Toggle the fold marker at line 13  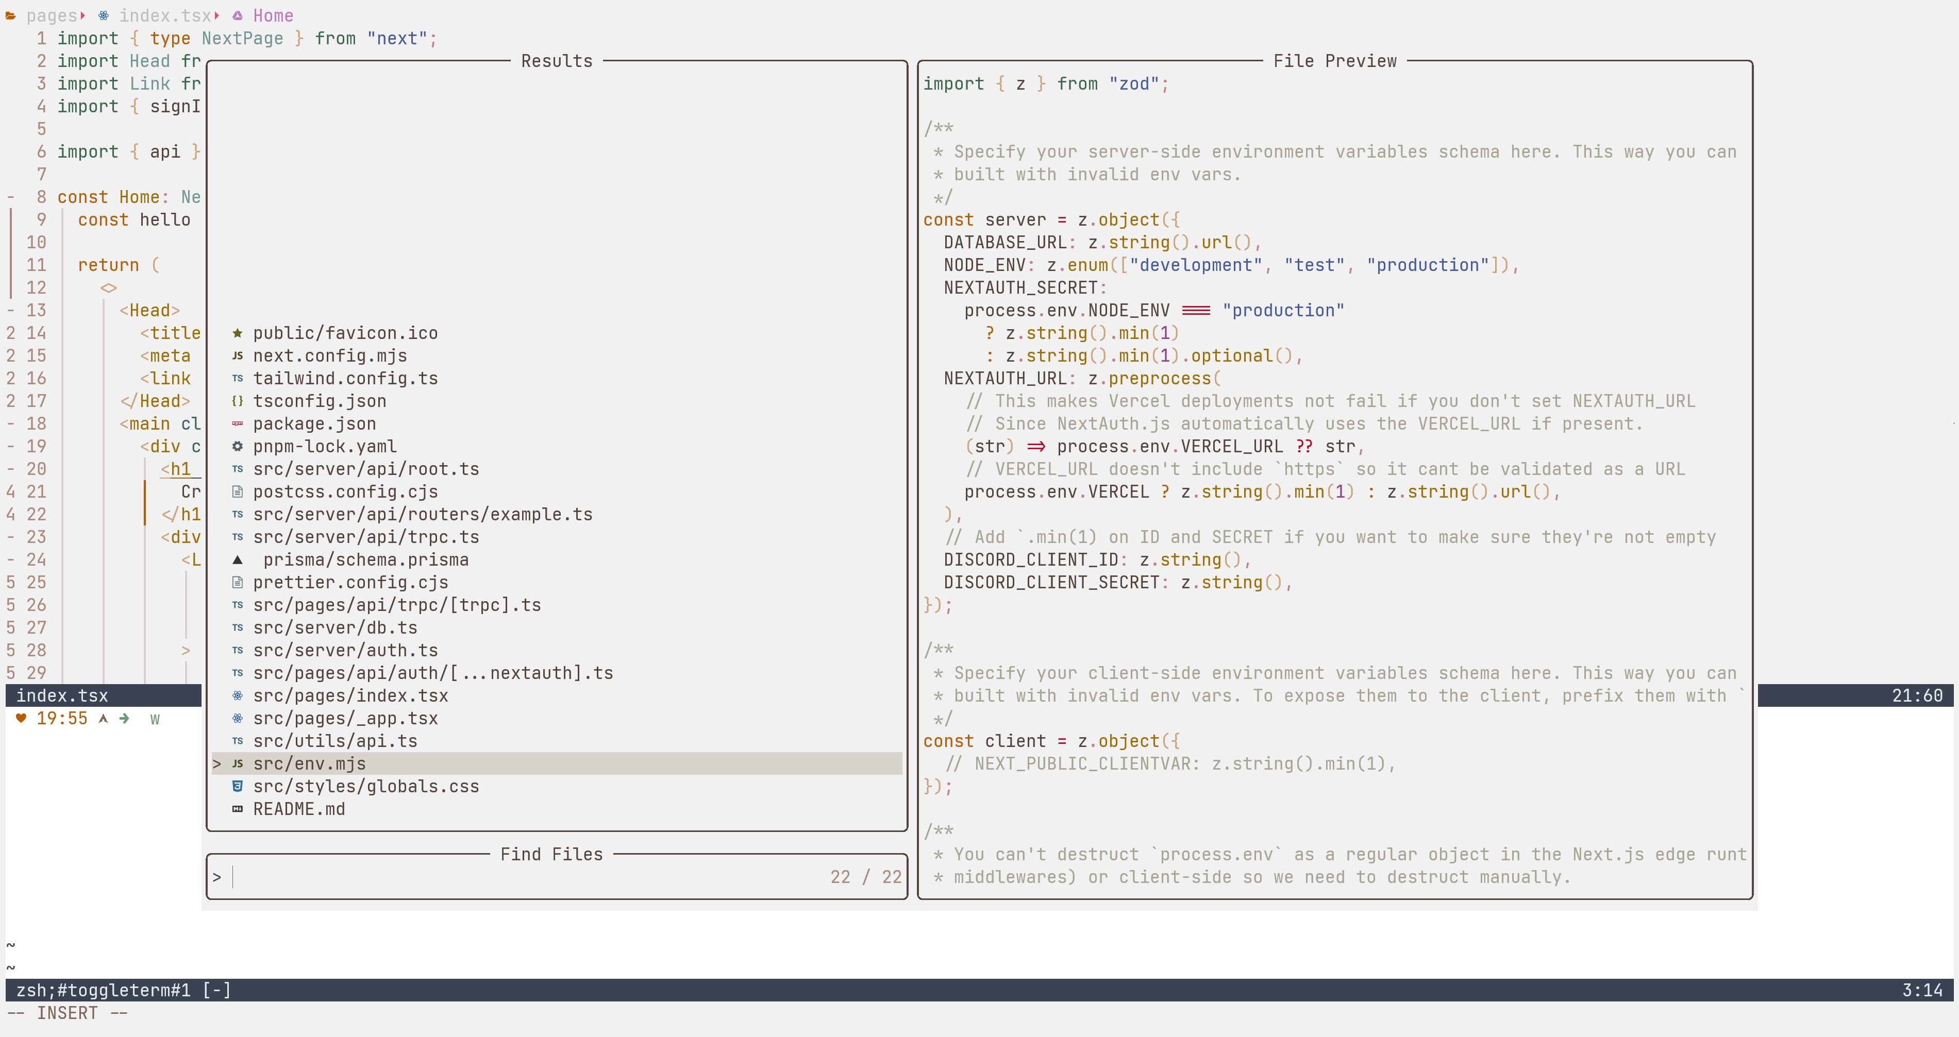[x=11, y=310]
